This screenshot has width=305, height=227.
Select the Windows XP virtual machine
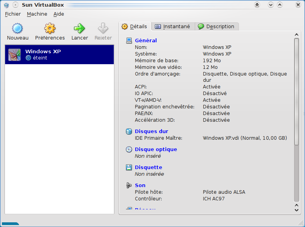59,54
